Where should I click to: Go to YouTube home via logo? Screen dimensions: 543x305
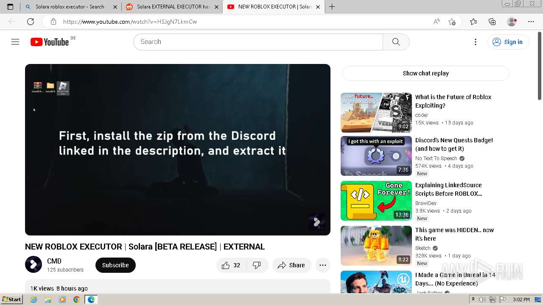tap(50, 42)
